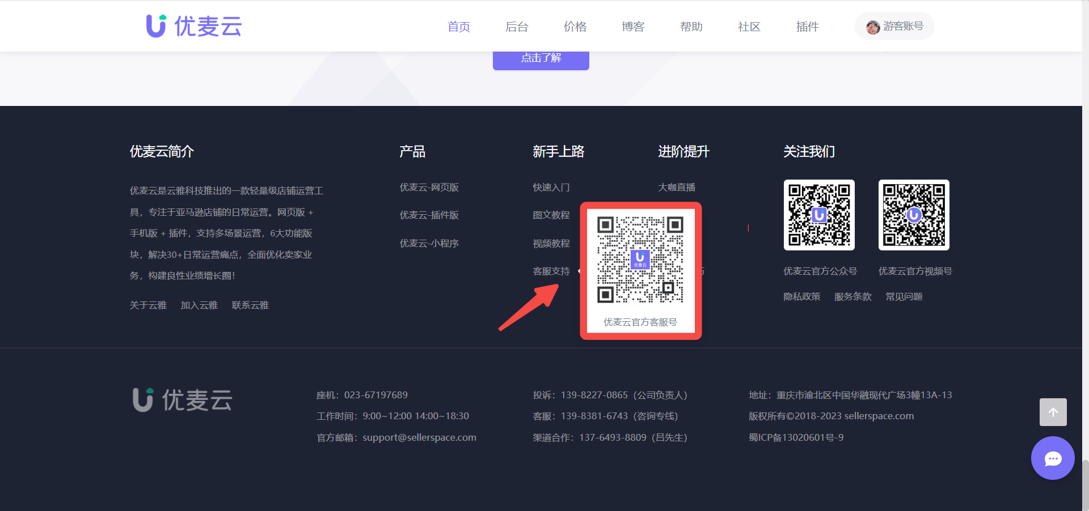Image resolution: width=1089 pixels, height=511 pixels.
Task: Open the 联系云雅 link
Action: click(250, 305)
